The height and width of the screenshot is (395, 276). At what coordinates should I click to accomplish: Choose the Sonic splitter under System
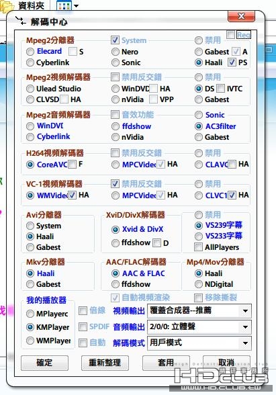pyautogui.click(x=116, y=62)
